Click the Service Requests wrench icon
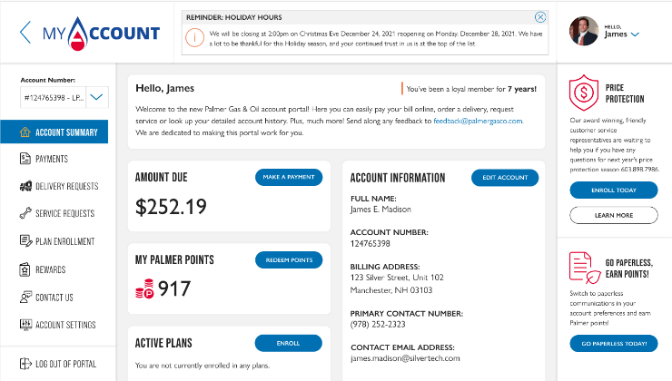The width and height of the screenshot is (672, 381). 25,214
